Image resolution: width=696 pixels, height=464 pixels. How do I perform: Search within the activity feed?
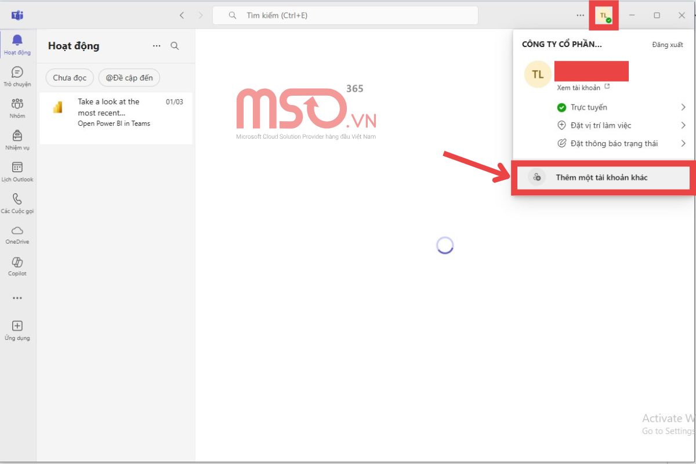point(175,46)
